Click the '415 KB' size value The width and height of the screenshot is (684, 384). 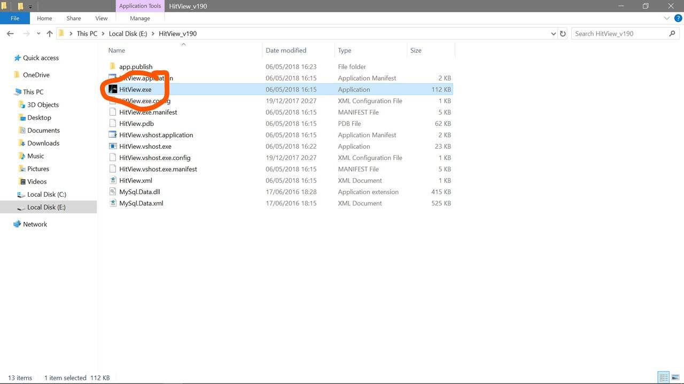coord(441,192)
